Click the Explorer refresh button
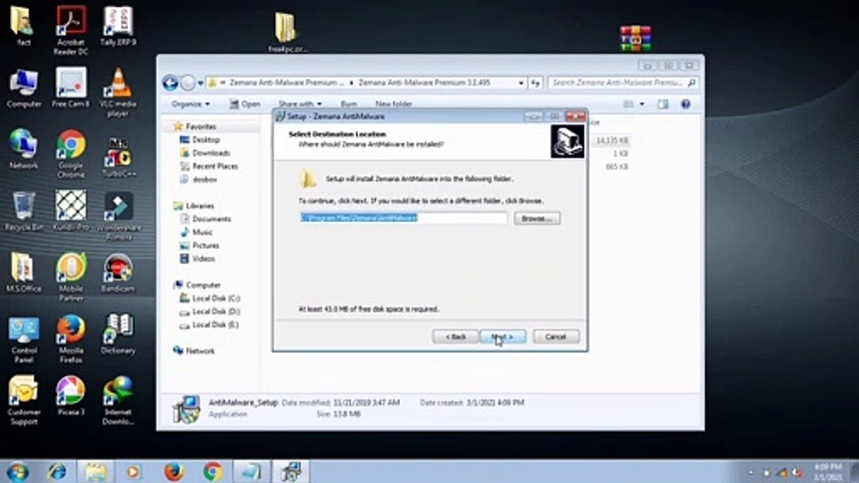This screenshot has height=483, width=859. tap(535, 83)
